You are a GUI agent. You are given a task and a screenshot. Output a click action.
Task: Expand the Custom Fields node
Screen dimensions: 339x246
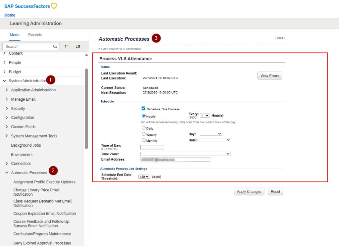point(7,127)
